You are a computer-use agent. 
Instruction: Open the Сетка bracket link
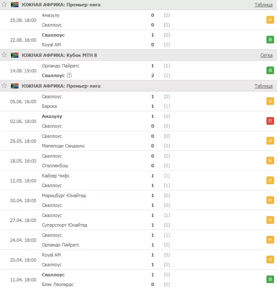[266, 55]
